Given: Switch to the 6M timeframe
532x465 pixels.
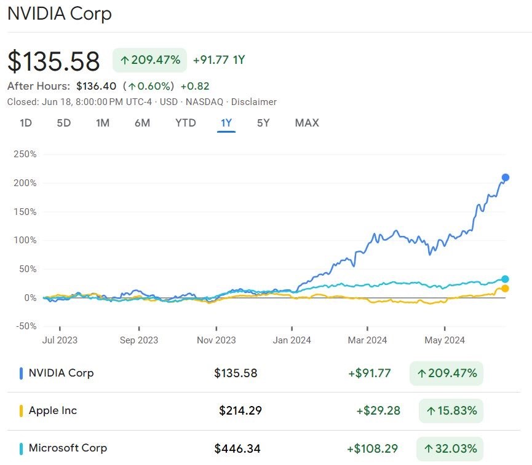Looking at the screenshot, I should tap(142, 123).
